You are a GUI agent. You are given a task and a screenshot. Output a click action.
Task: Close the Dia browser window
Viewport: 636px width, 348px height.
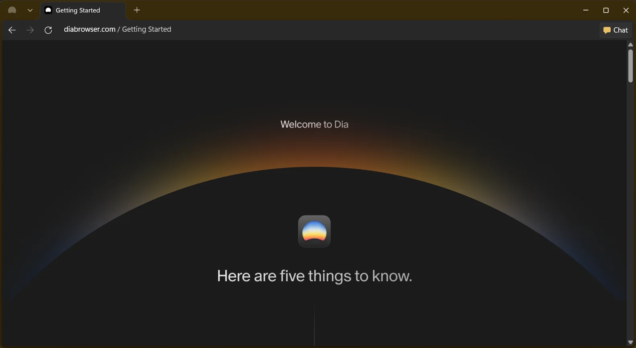[x=626, y=10]
